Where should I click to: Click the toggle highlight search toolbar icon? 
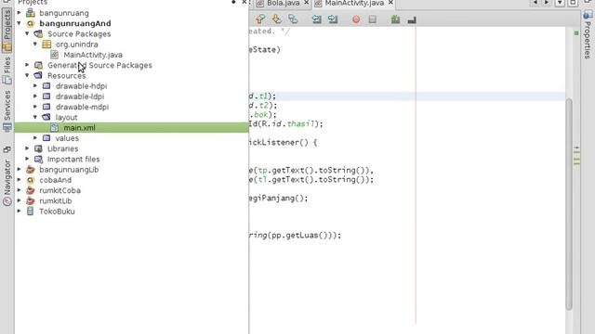(293, 19)
